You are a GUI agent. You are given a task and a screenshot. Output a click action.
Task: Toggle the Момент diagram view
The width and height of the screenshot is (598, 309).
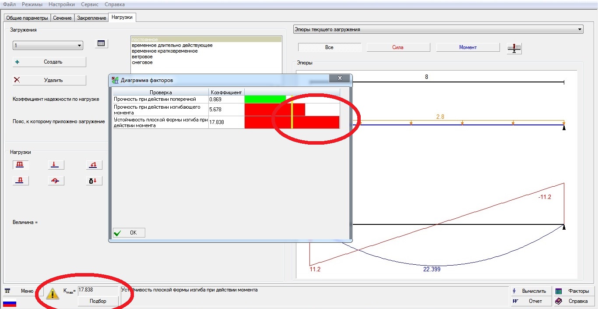click(468, 47)
